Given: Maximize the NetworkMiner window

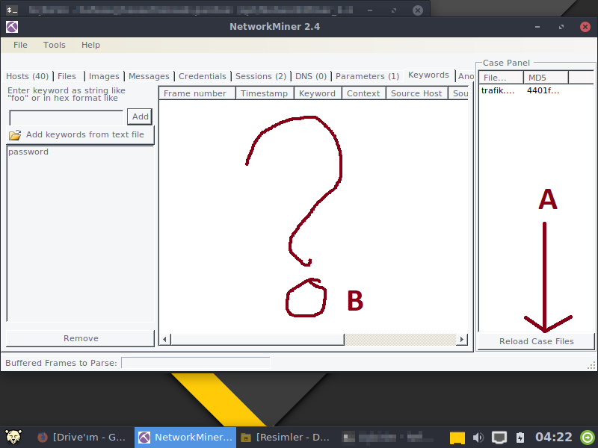Looking at the screenshot, I should tap(561, 27).
